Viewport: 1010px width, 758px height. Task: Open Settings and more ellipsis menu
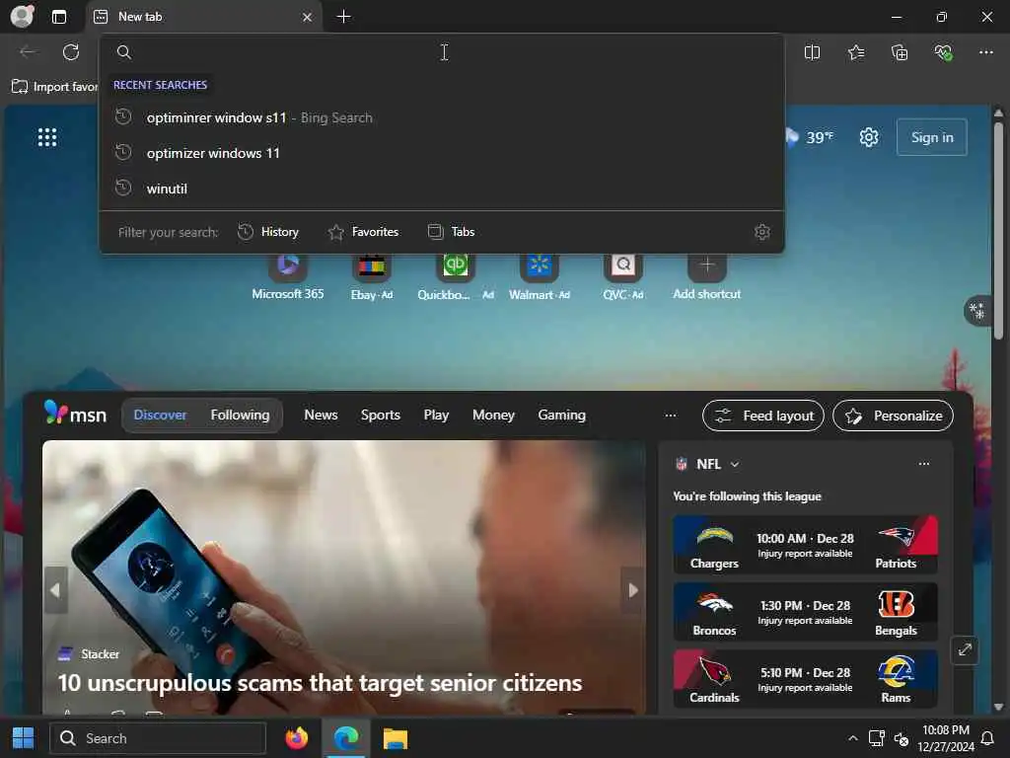pos(986,52)
